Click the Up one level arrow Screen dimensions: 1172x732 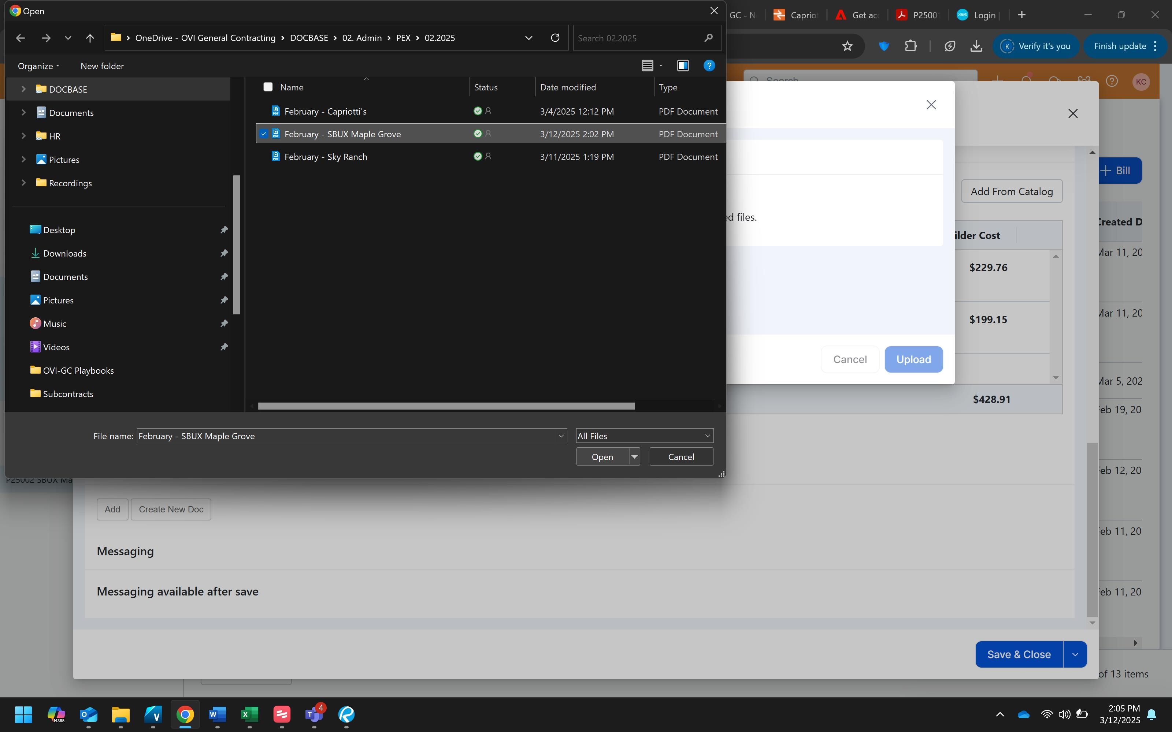point(90,38)
